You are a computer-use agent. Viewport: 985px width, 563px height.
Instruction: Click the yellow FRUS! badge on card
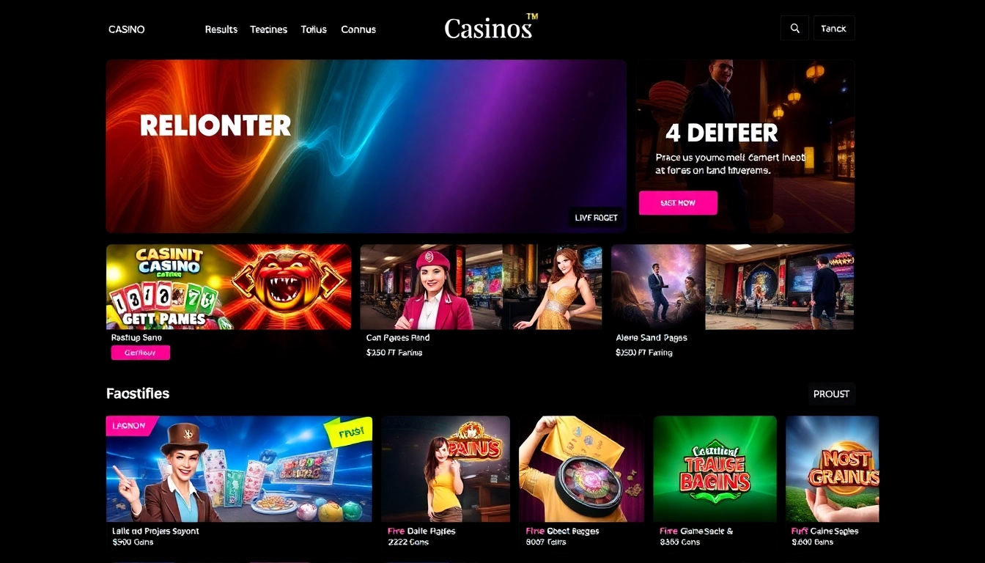[350, 433]
